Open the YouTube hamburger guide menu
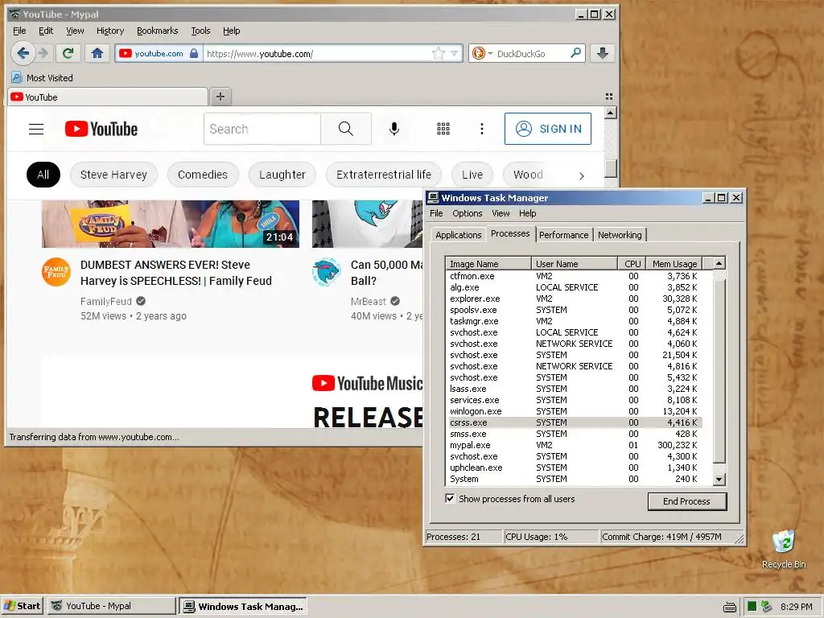824x618 pixels. coord(36,129)
